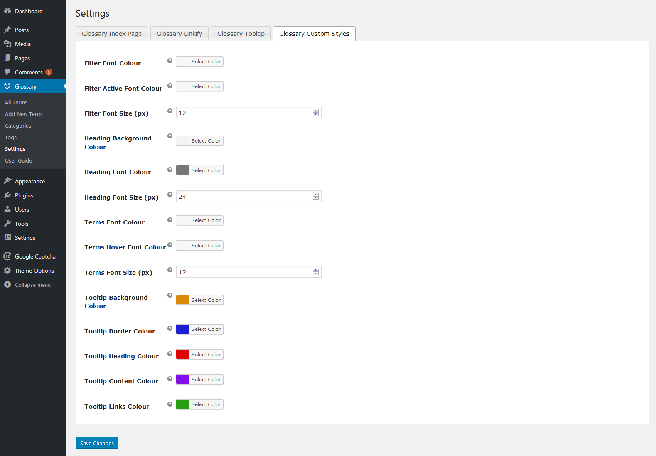Image resolution: width=656 pixels, height=456 pixels.
Task: Decrease the Heading Font Size value
Action: [x=316, y=198]
